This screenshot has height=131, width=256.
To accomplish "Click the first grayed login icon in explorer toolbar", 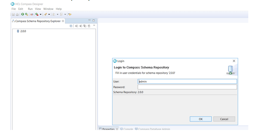I will [76, 26].
